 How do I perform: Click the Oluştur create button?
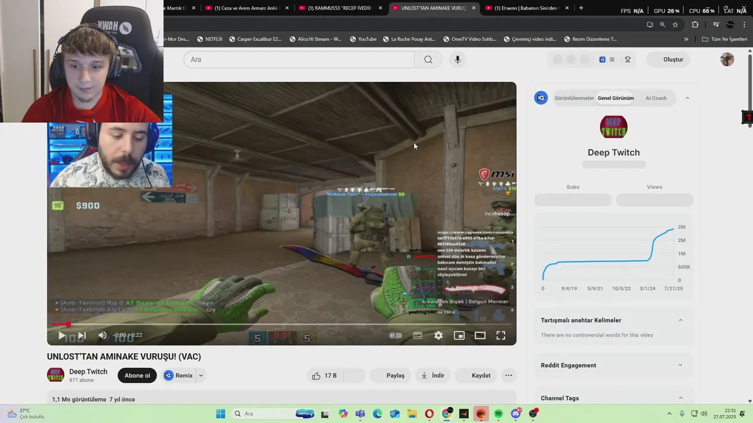[669, 59]
